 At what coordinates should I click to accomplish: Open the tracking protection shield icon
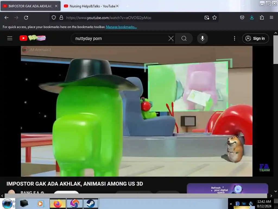point(54,18)
